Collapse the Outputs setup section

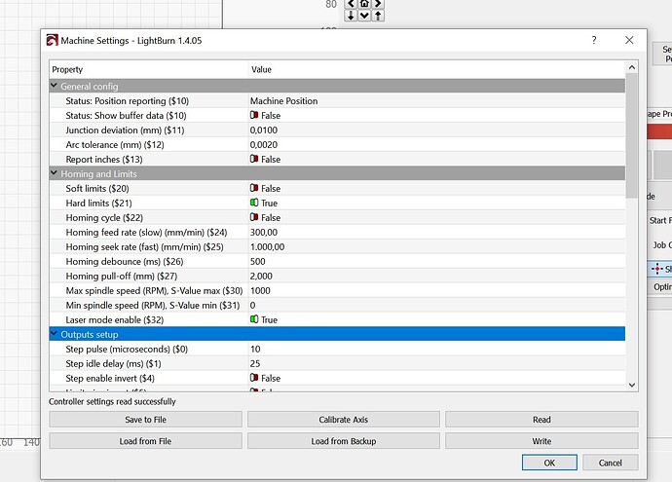pos(54,333)
